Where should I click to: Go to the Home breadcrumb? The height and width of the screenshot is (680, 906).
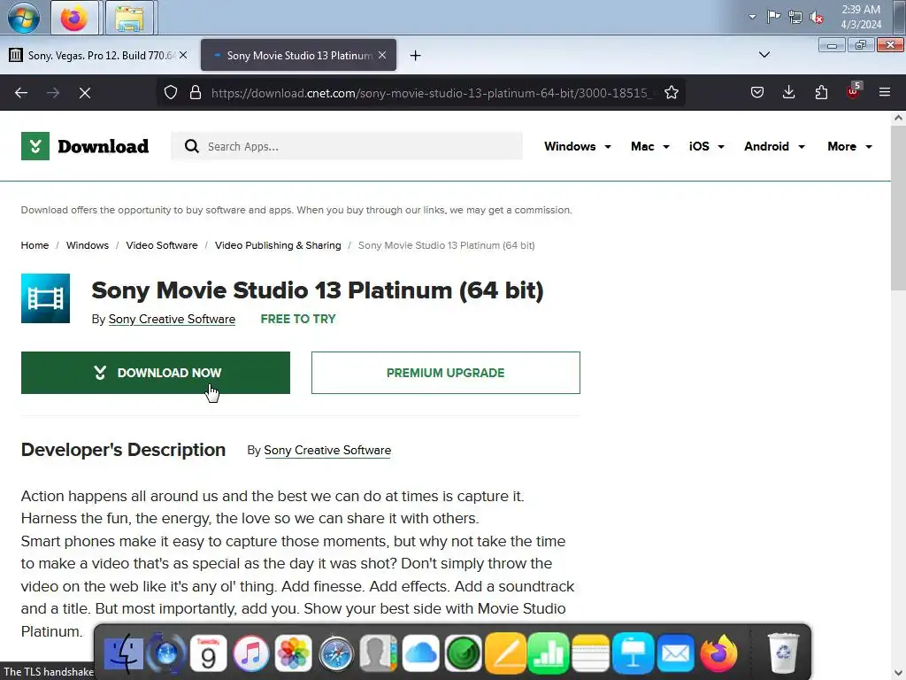[35, 245]
